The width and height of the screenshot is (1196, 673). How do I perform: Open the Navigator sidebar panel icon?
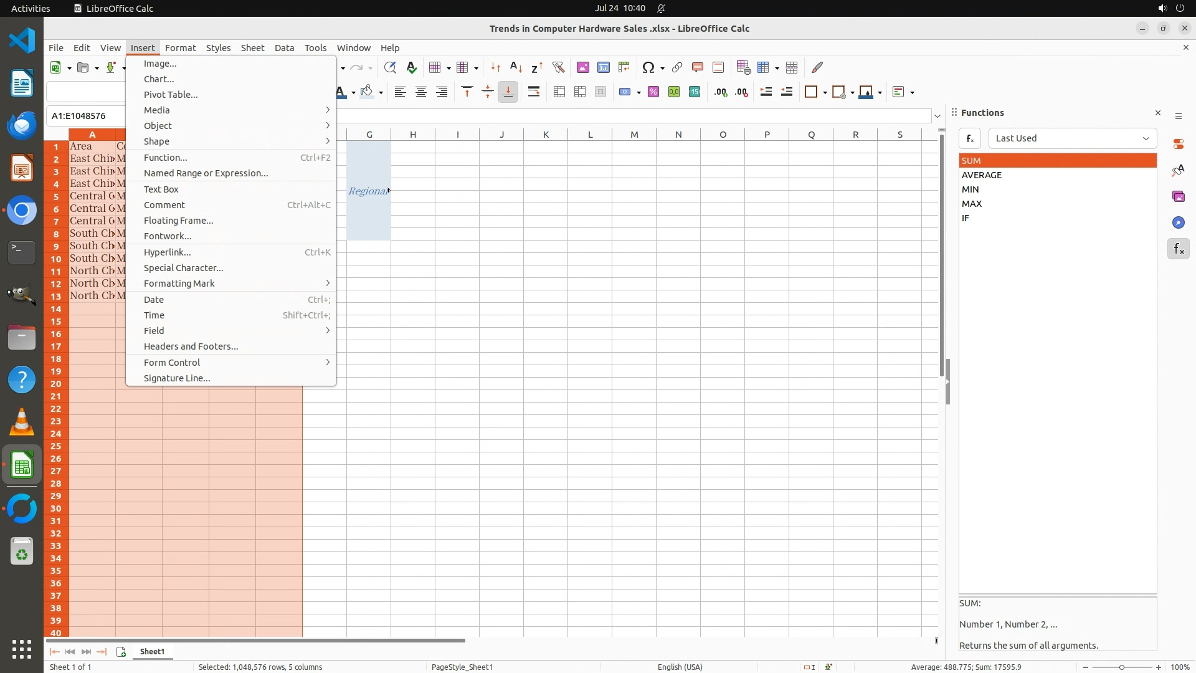(1178, 222)
